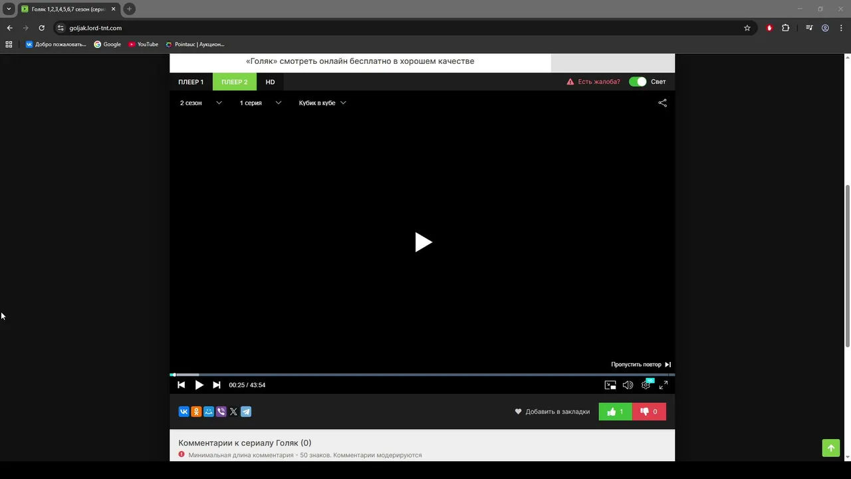Open the tab search dropdown arrow
Screen dimensions: 851x479
tap(9, 9)
